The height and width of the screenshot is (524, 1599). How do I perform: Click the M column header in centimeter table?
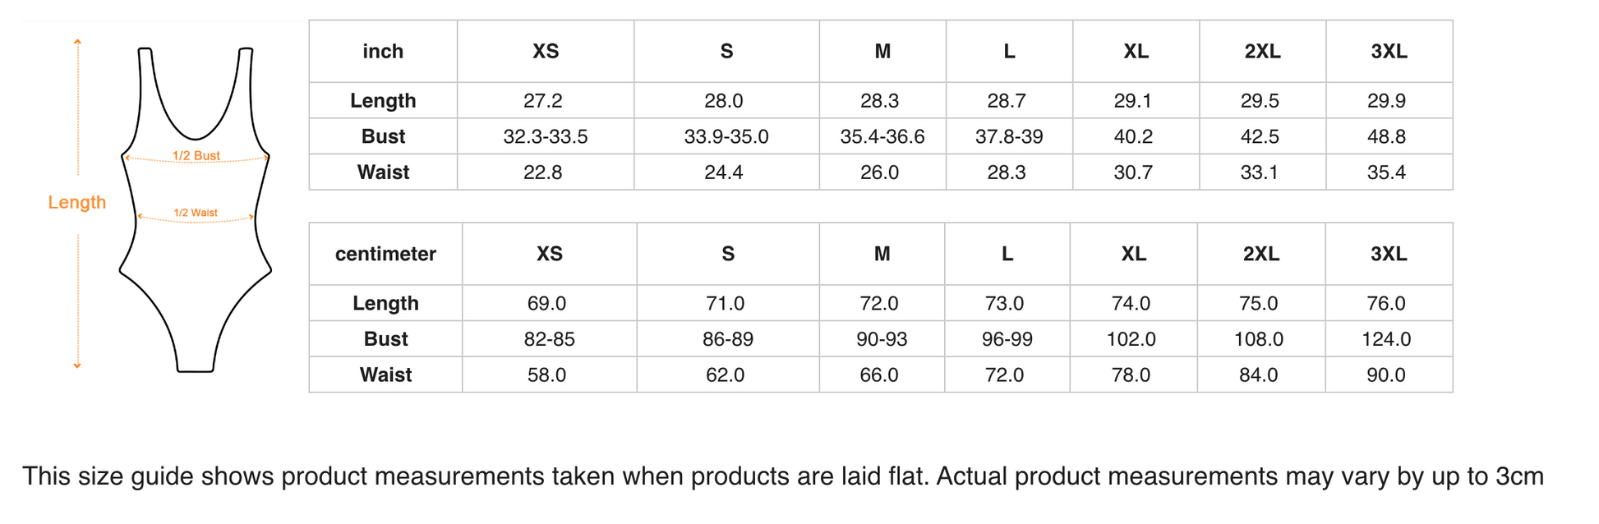[882, 254]
